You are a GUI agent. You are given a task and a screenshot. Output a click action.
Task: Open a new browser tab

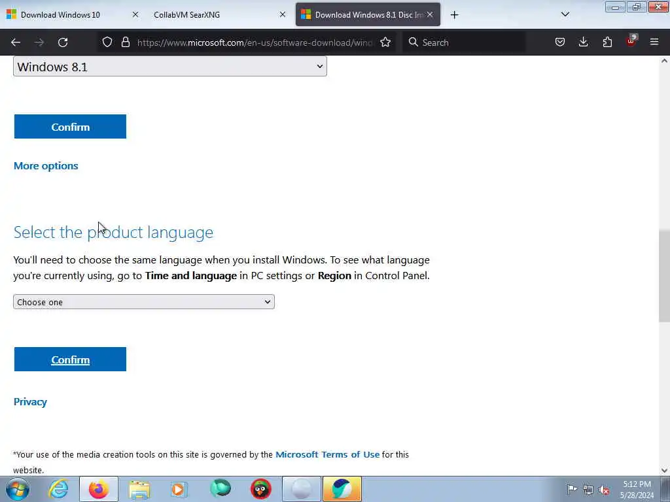coord(454,15)
